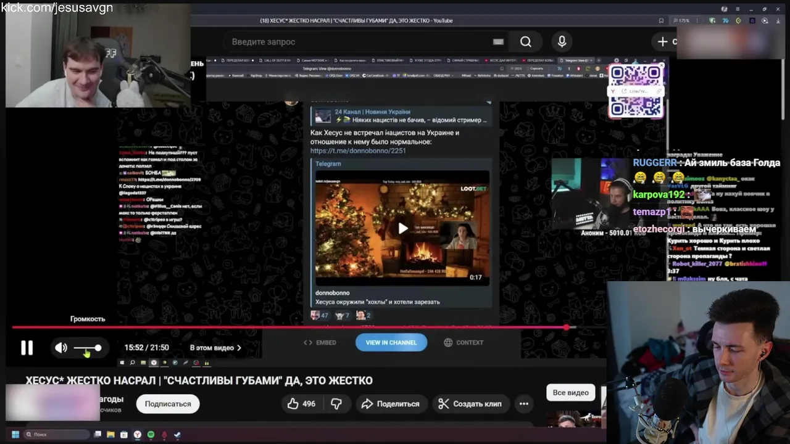
Task: Open Steam from the taskbar
Action: click(x=177, y=434)
